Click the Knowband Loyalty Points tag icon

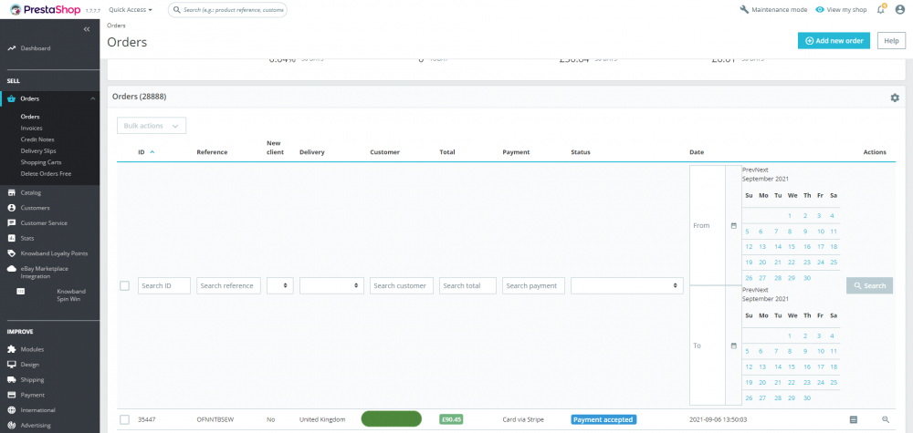click(x=11, y=253)
